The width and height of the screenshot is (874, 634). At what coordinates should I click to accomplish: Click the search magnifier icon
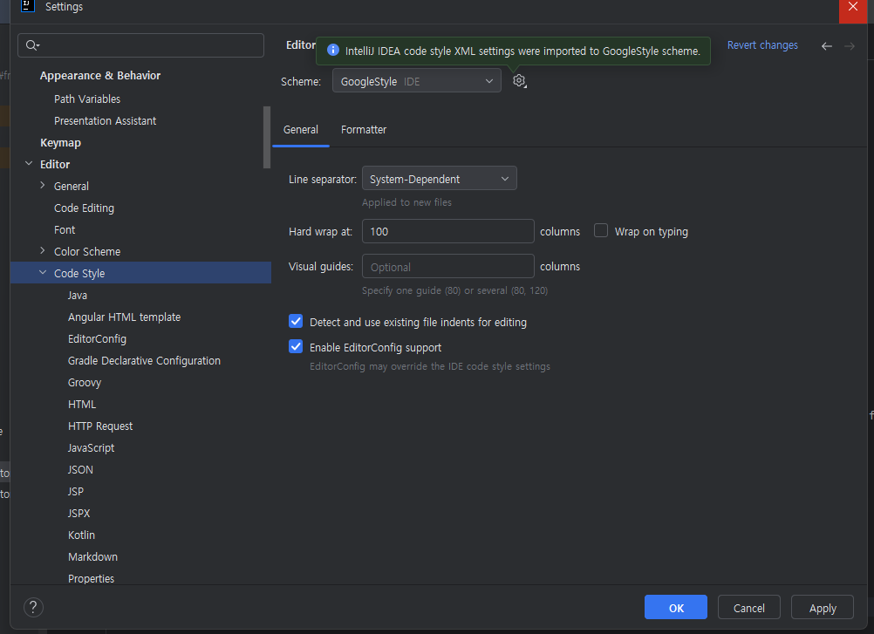coord(32,45)
